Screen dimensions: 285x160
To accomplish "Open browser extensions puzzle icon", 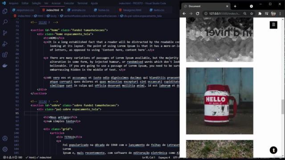I will tap(260, 14).
